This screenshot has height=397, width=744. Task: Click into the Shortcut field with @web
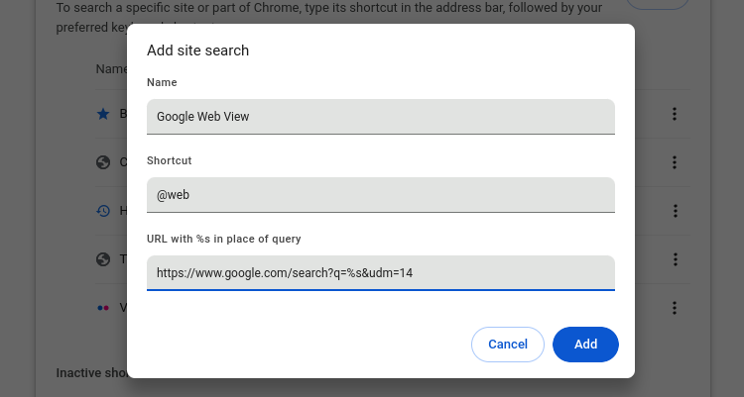(380, 194)
